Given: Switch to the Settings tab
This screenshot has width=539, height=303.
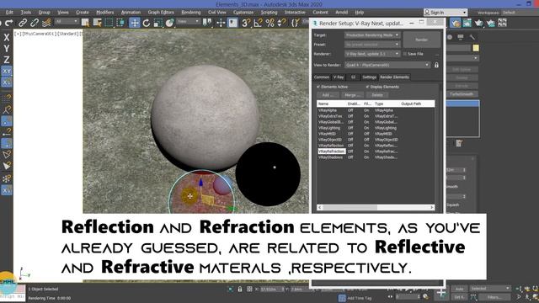Looking at the screenshot, I should (369, 77).
